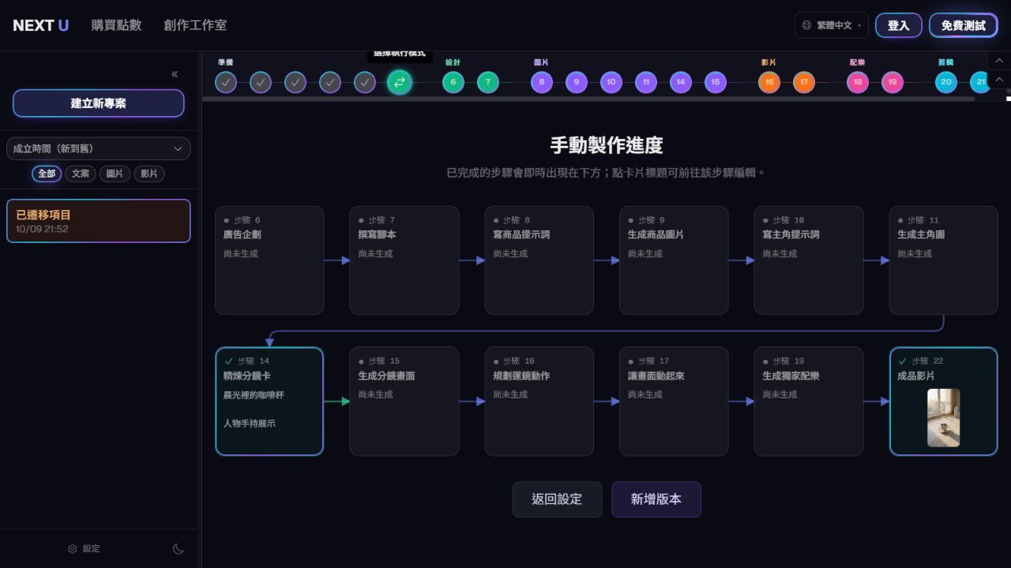Jump to step 19 pink circle
This screenshot has width=1011, height=568.
tap(893, 82)
